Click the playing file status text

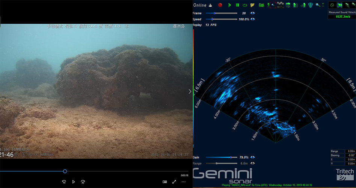click(x=267, y=185)
